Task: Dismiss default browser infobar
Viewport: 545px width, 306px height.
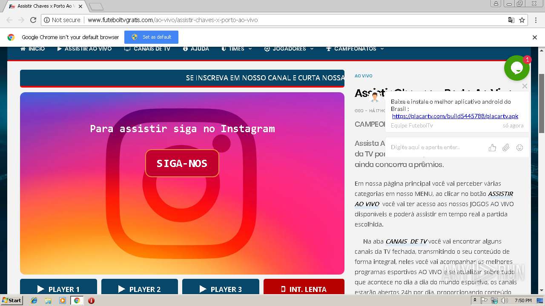Action: (535, 37)
